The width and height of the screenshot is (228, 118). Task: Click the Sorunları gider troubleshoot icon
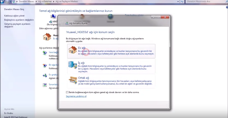45,85
